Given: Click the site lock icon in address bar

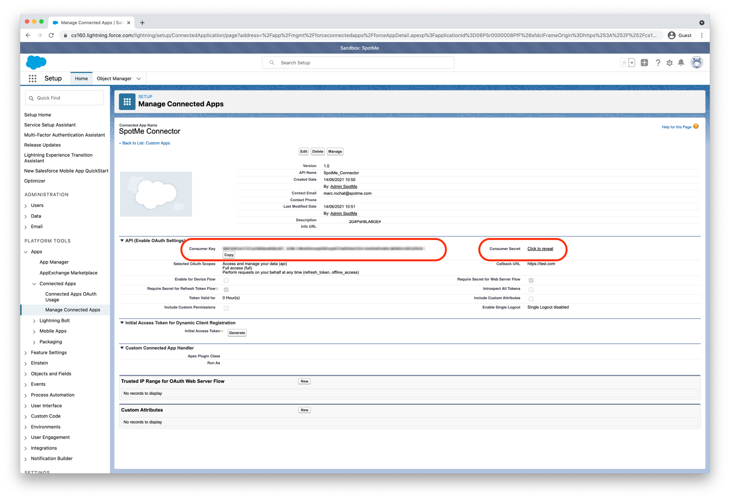Looking at the screenshot, I should point(65,36).
